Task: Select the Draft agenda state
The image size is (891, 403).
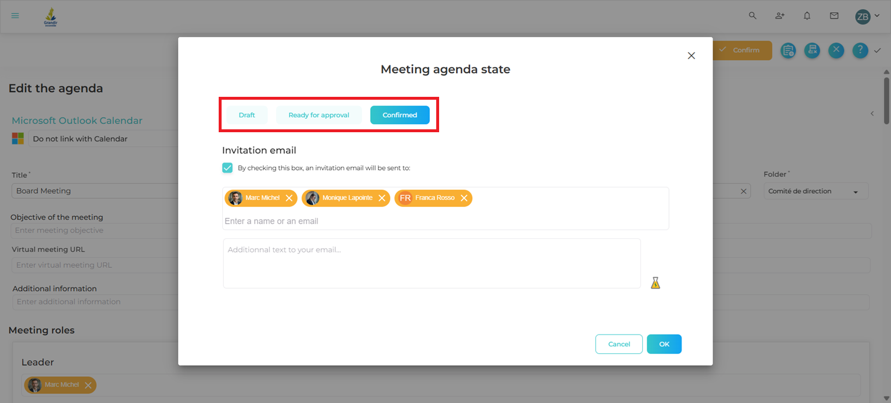Action: tap(247, 115)
